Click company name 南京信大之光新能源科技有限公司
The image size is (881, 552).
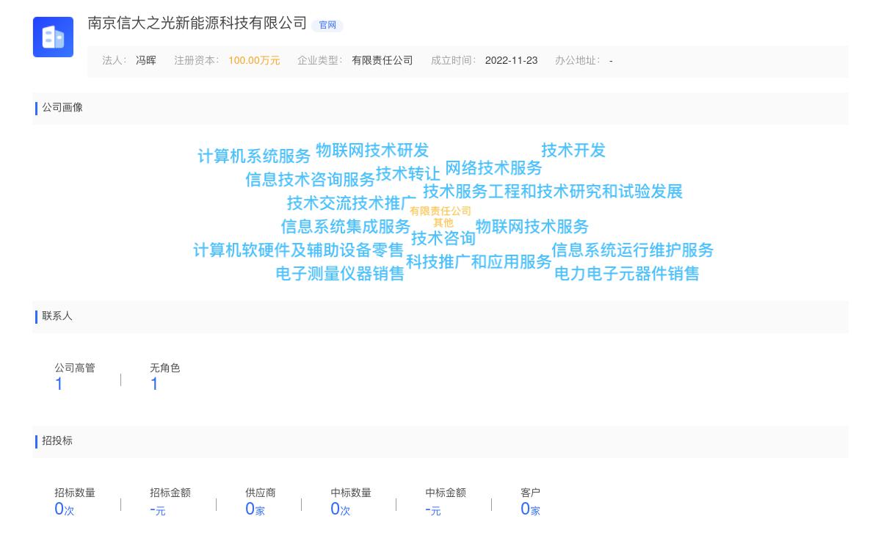(x=197, y=23)
